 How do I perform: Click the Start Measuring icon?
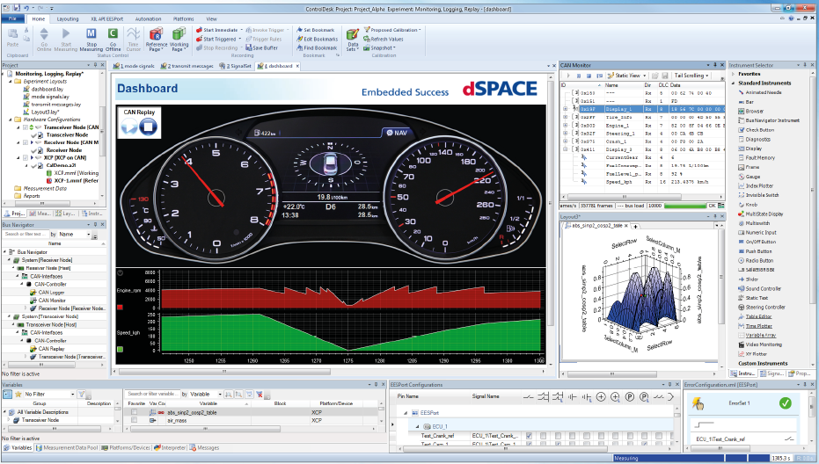[x=66, y=34]
